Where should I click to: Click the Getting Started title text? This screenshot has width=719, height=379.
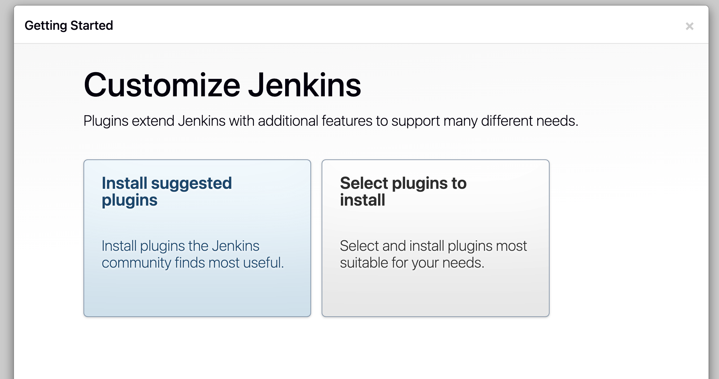pyautogui.click(x=69, y=26)
